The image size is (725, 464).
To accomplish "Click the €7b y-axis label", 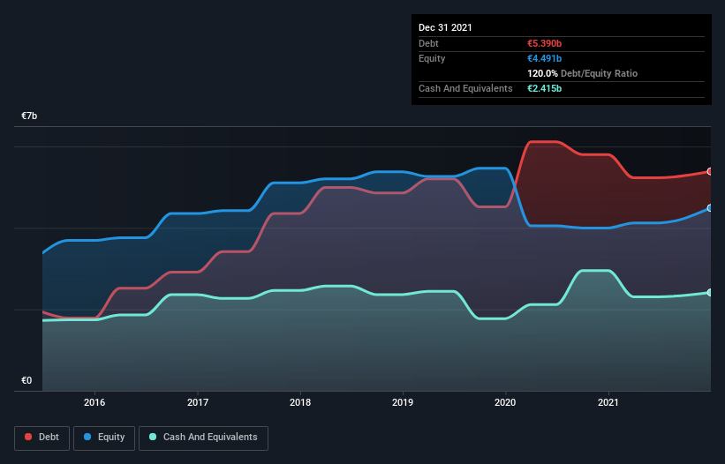I will pyautogui.click(x=29, y=116).
